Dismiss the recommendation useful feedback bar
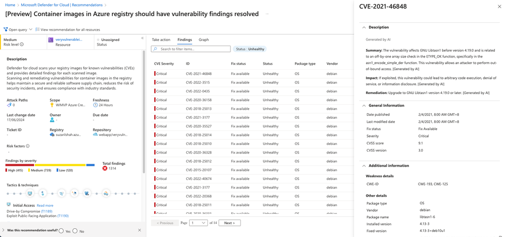505x237 pixels. pyautogui.click(x=140, y=230)
